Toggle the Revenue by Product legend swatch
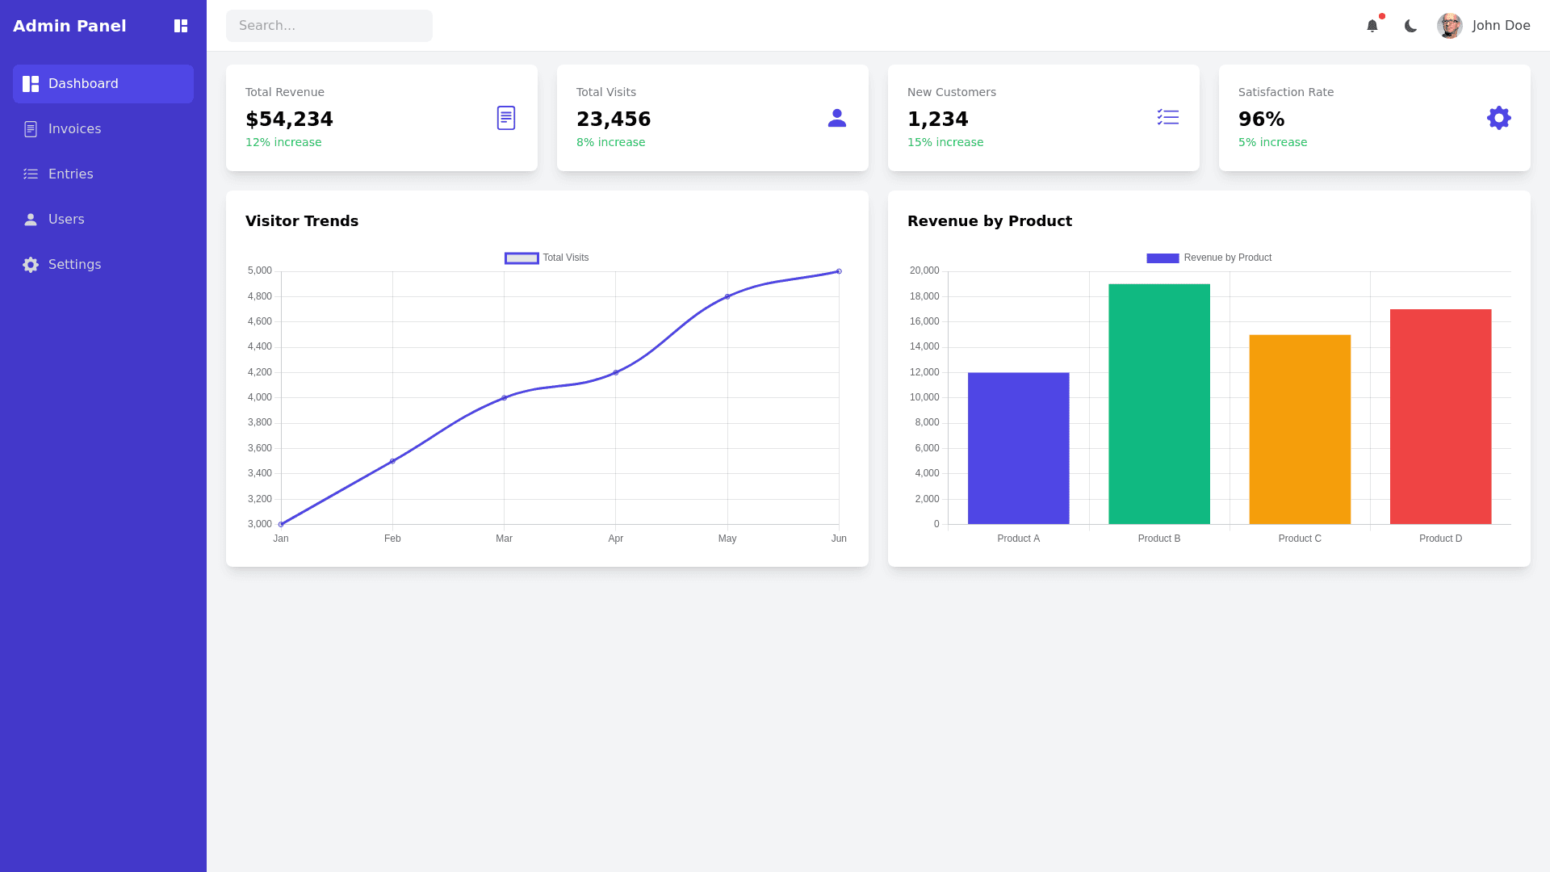Screen dimensions: 1550x872 pyautogui.click(x=1162, y=258)
